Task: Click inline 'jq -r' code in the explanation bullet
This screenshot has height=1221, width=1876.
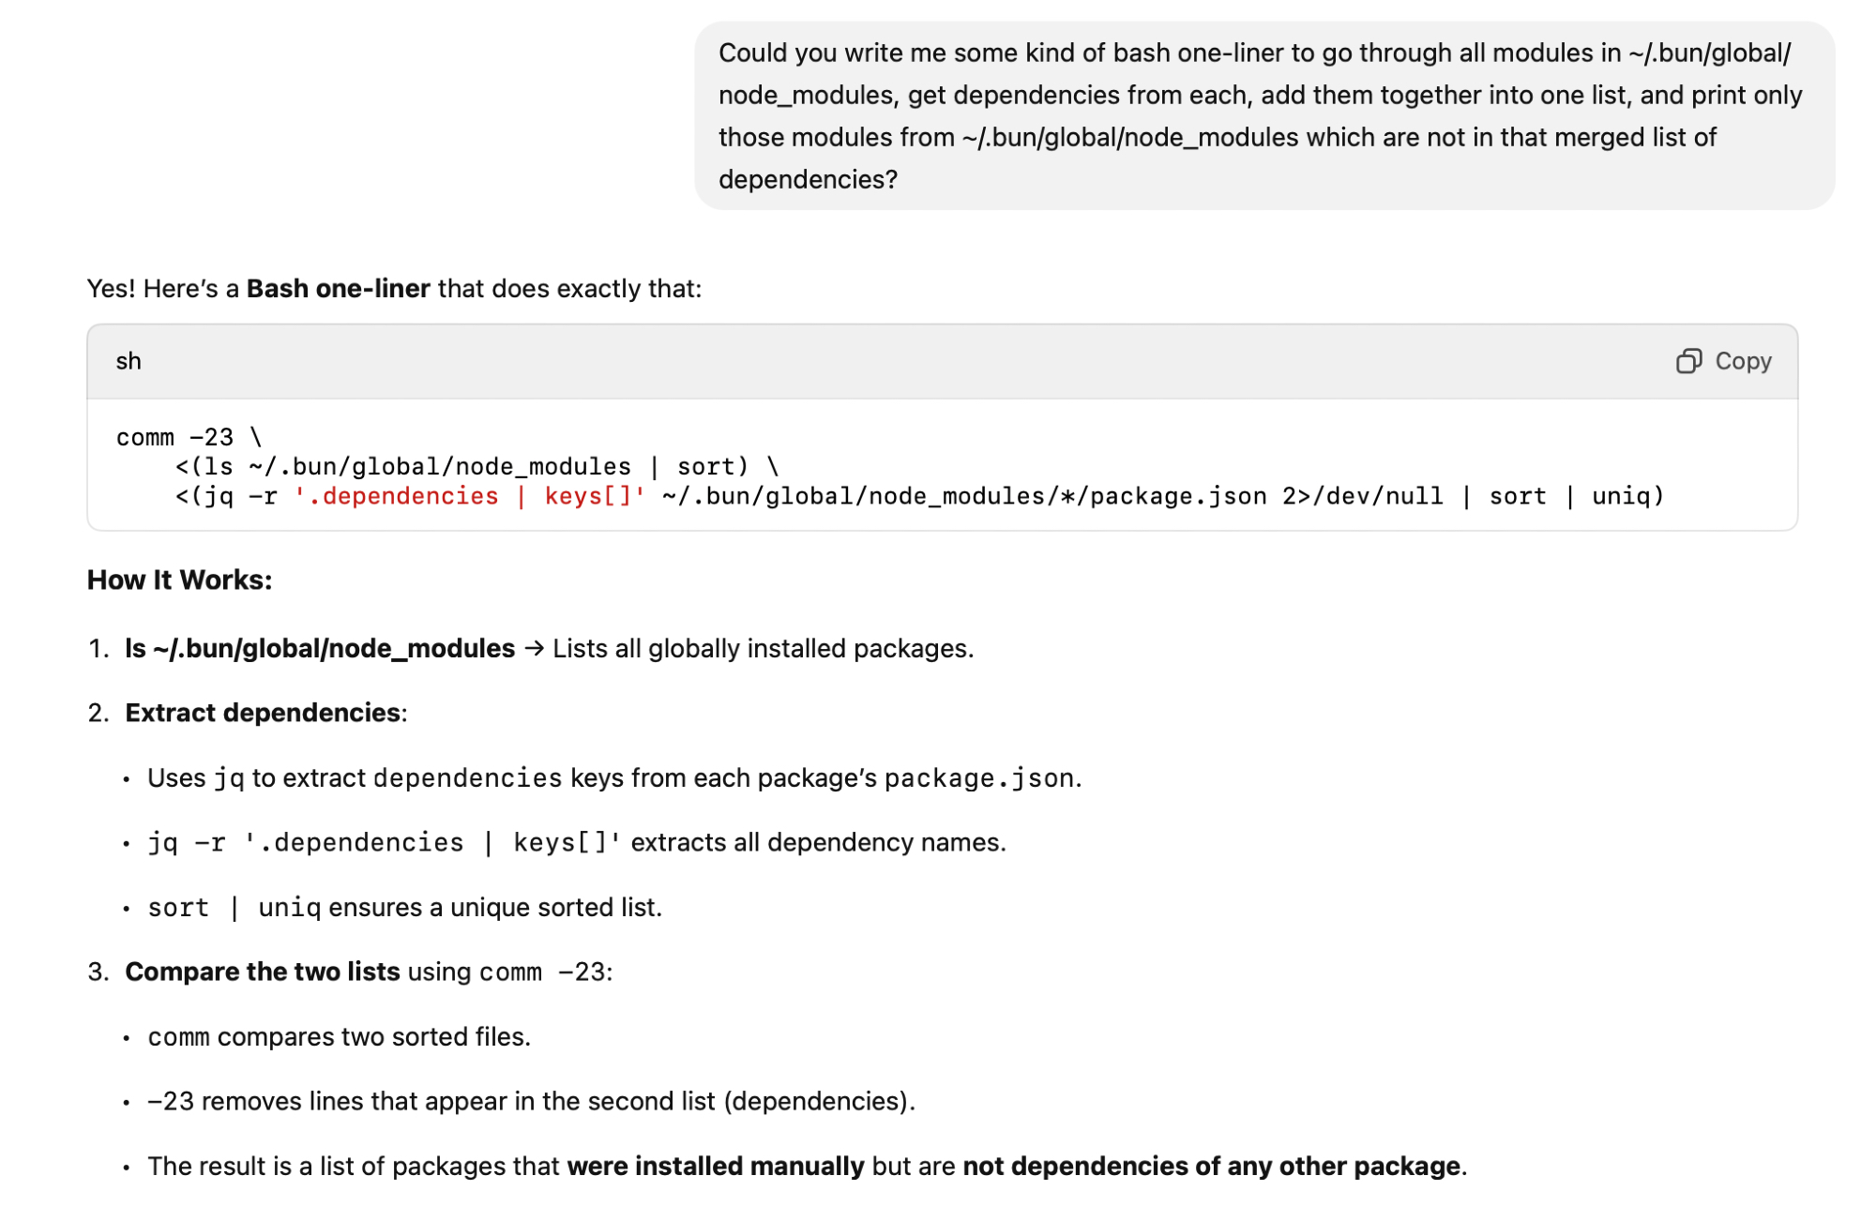Action: pos(187,842)
